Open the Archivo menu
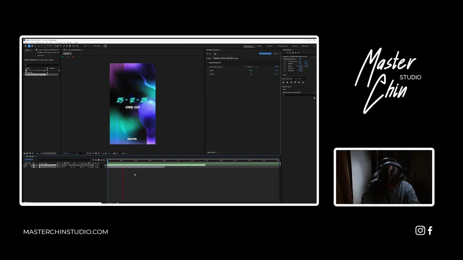Viewport: 463px width, 260px height. point(26,43)
